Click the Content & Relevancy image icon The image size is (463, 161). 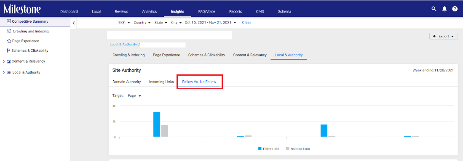click(x=9, y=61)
